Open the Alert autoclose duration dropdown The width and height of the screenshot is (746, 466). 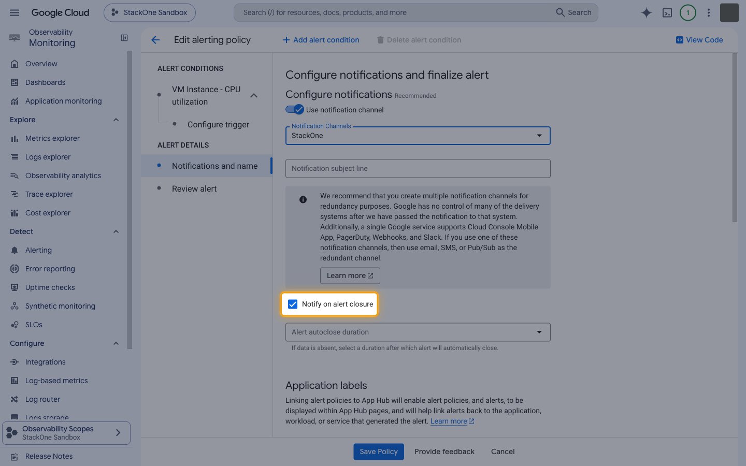418,332
